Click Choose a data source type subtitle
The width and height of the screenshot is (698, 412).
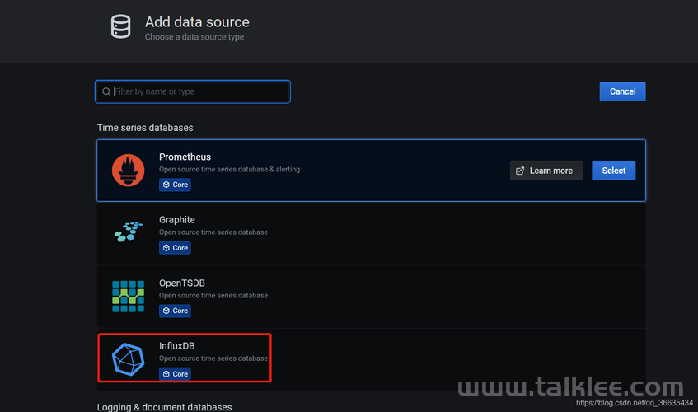click(194, 37)
